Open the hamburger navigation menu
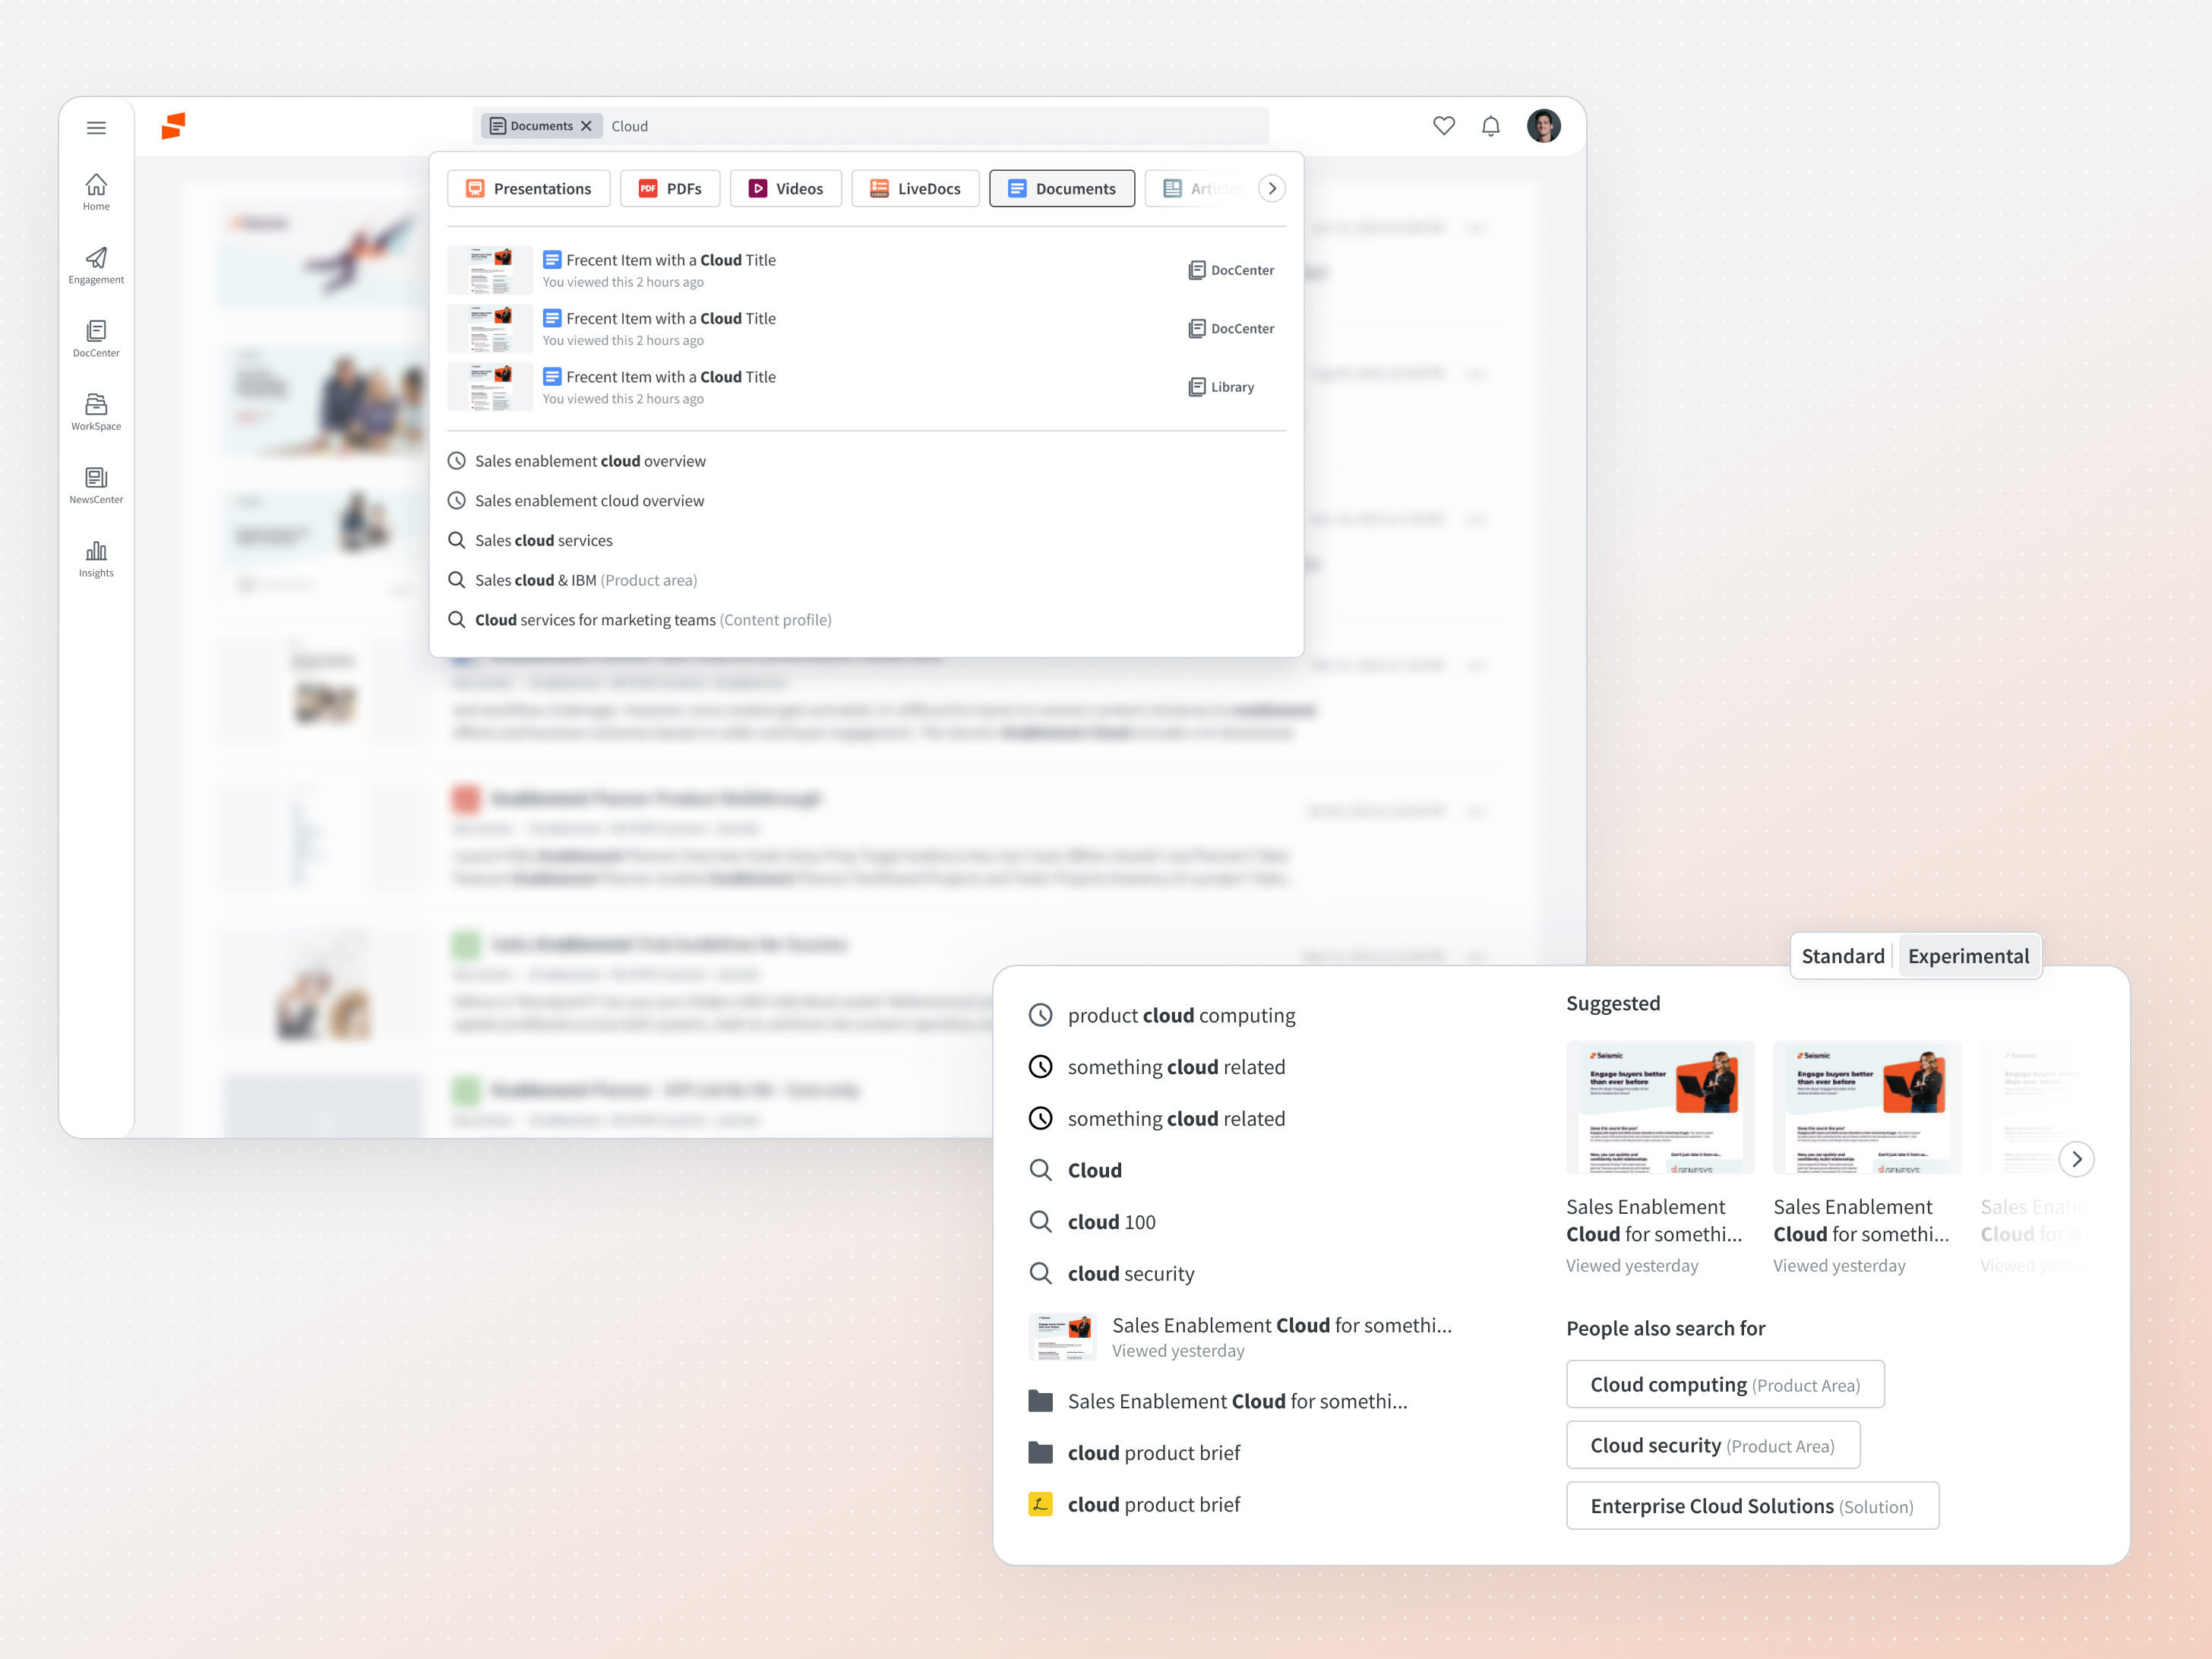Screen dimensions: 2212x1659 click(x=96, y=127)
